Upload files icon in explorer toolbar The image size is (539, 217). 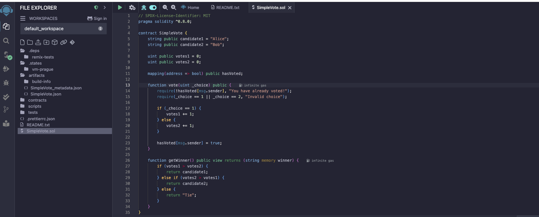(x=38, y=42)
